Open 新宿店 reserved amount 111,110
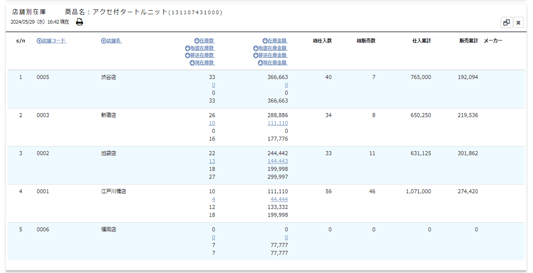This screenshot has height=273, width=533. (x=277, y=123)
